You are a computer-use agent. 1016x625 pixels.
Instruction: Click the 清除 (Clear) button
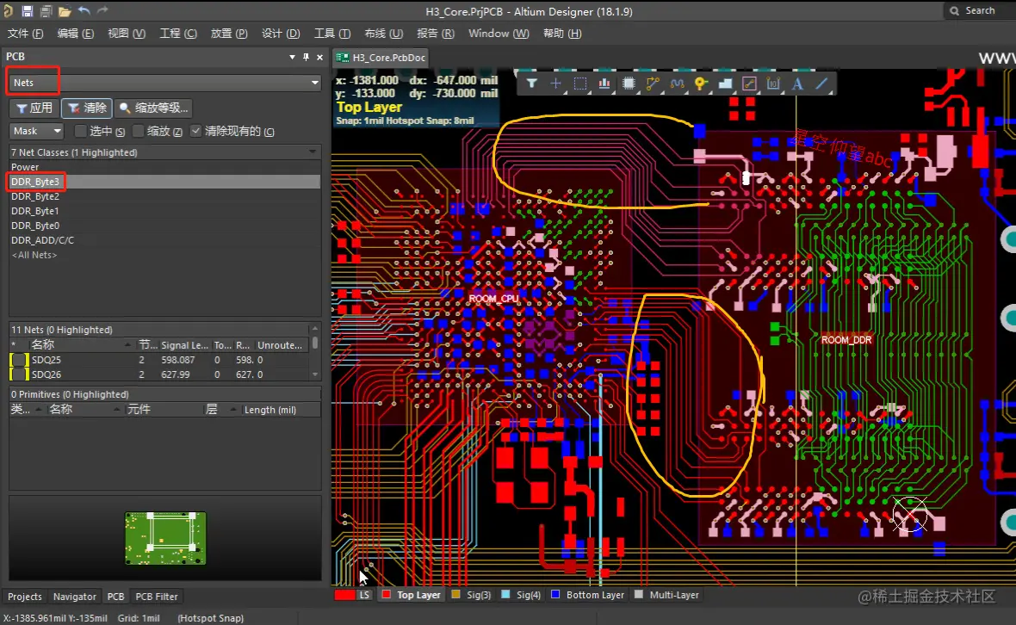click(87, 108)
